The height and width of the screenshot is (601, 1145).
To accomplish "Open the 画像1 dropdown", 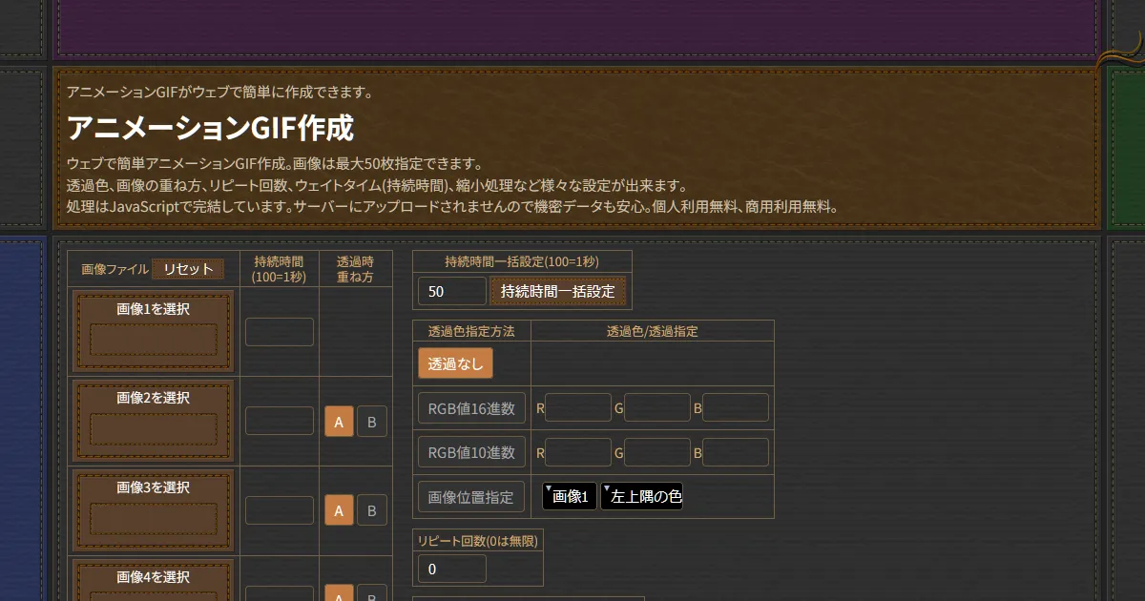I will (570, 496).
